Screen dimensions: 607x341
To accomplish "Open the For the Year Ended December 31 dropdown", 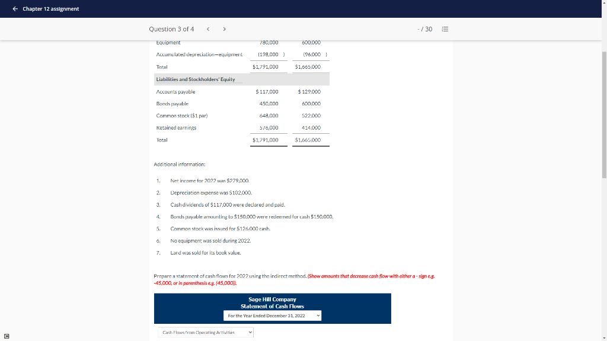I will click(273, 316).
